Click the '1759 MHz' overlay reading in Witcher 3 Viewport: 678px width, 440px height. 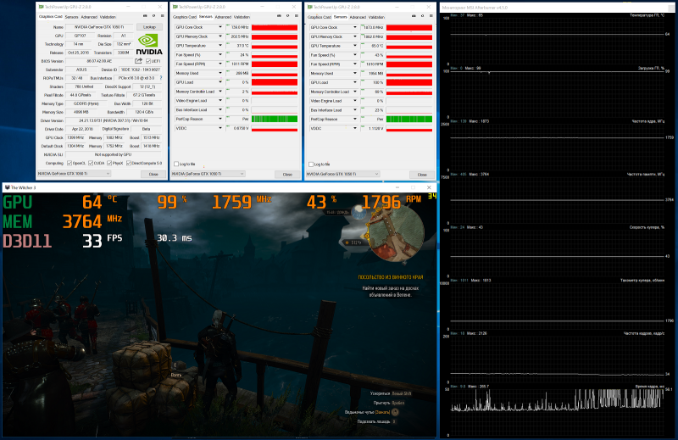pyautogui.click(x=242, y=202)
